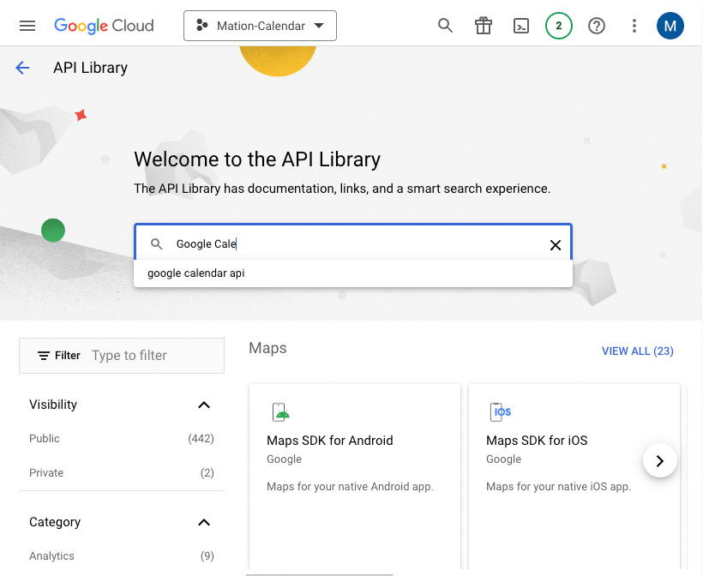
Task: Collapse the Category section
Action: (x=204, y=522)
